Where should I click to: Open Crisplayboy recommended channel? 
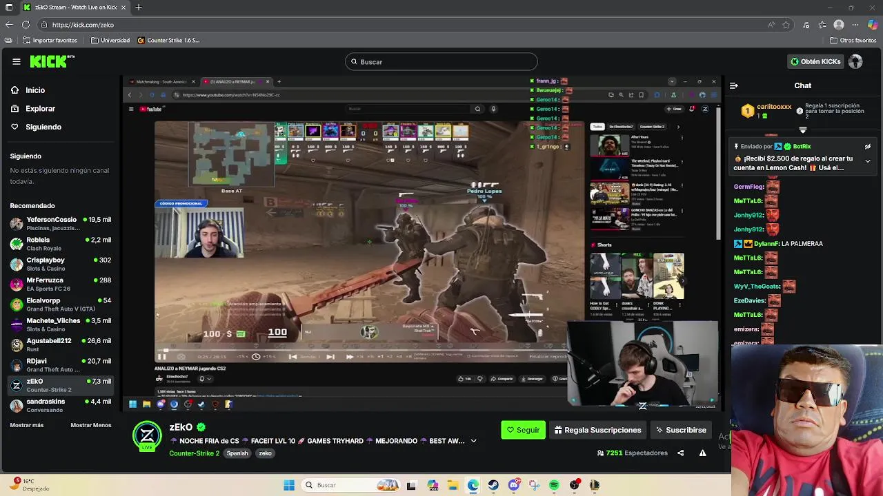(x=61, y=264)
